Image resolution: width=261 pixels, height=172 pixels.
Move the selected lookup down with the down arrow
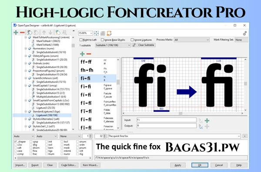[50, 32]
